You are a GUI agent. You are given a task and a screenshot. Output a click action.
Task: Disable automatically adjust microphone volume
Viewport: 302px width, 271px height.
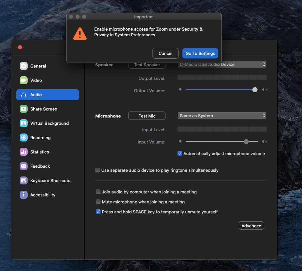[180, 153]
